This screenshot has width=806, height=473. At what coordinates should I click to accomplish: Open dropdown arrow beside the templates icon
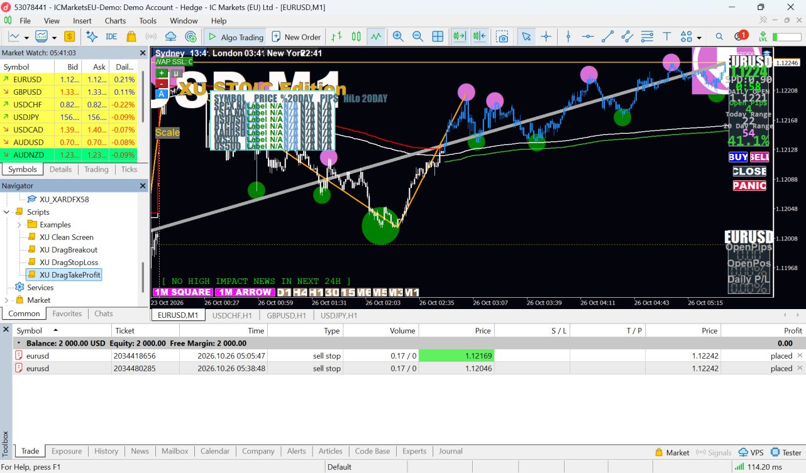pyautogui.click(x=54, y=37)
